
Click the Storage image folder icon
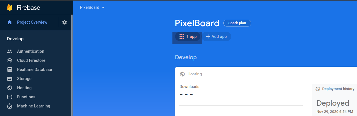[10, 79]
